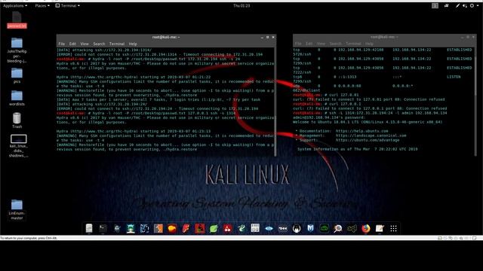Launch Firefox from the dock
This screenshot has width=483, height=271.
(365, 228)
